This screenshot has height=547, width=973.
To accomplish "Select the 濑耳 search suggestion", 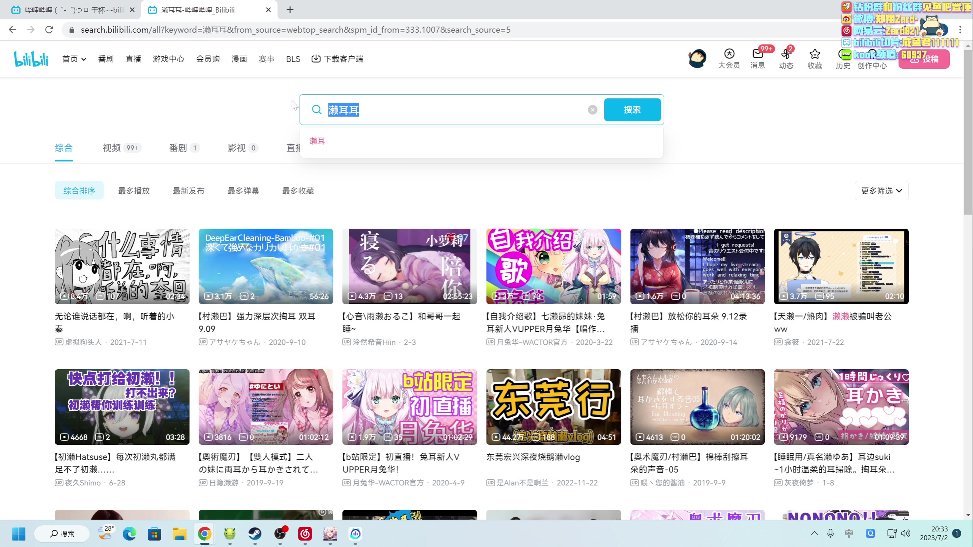I will 317,141.
